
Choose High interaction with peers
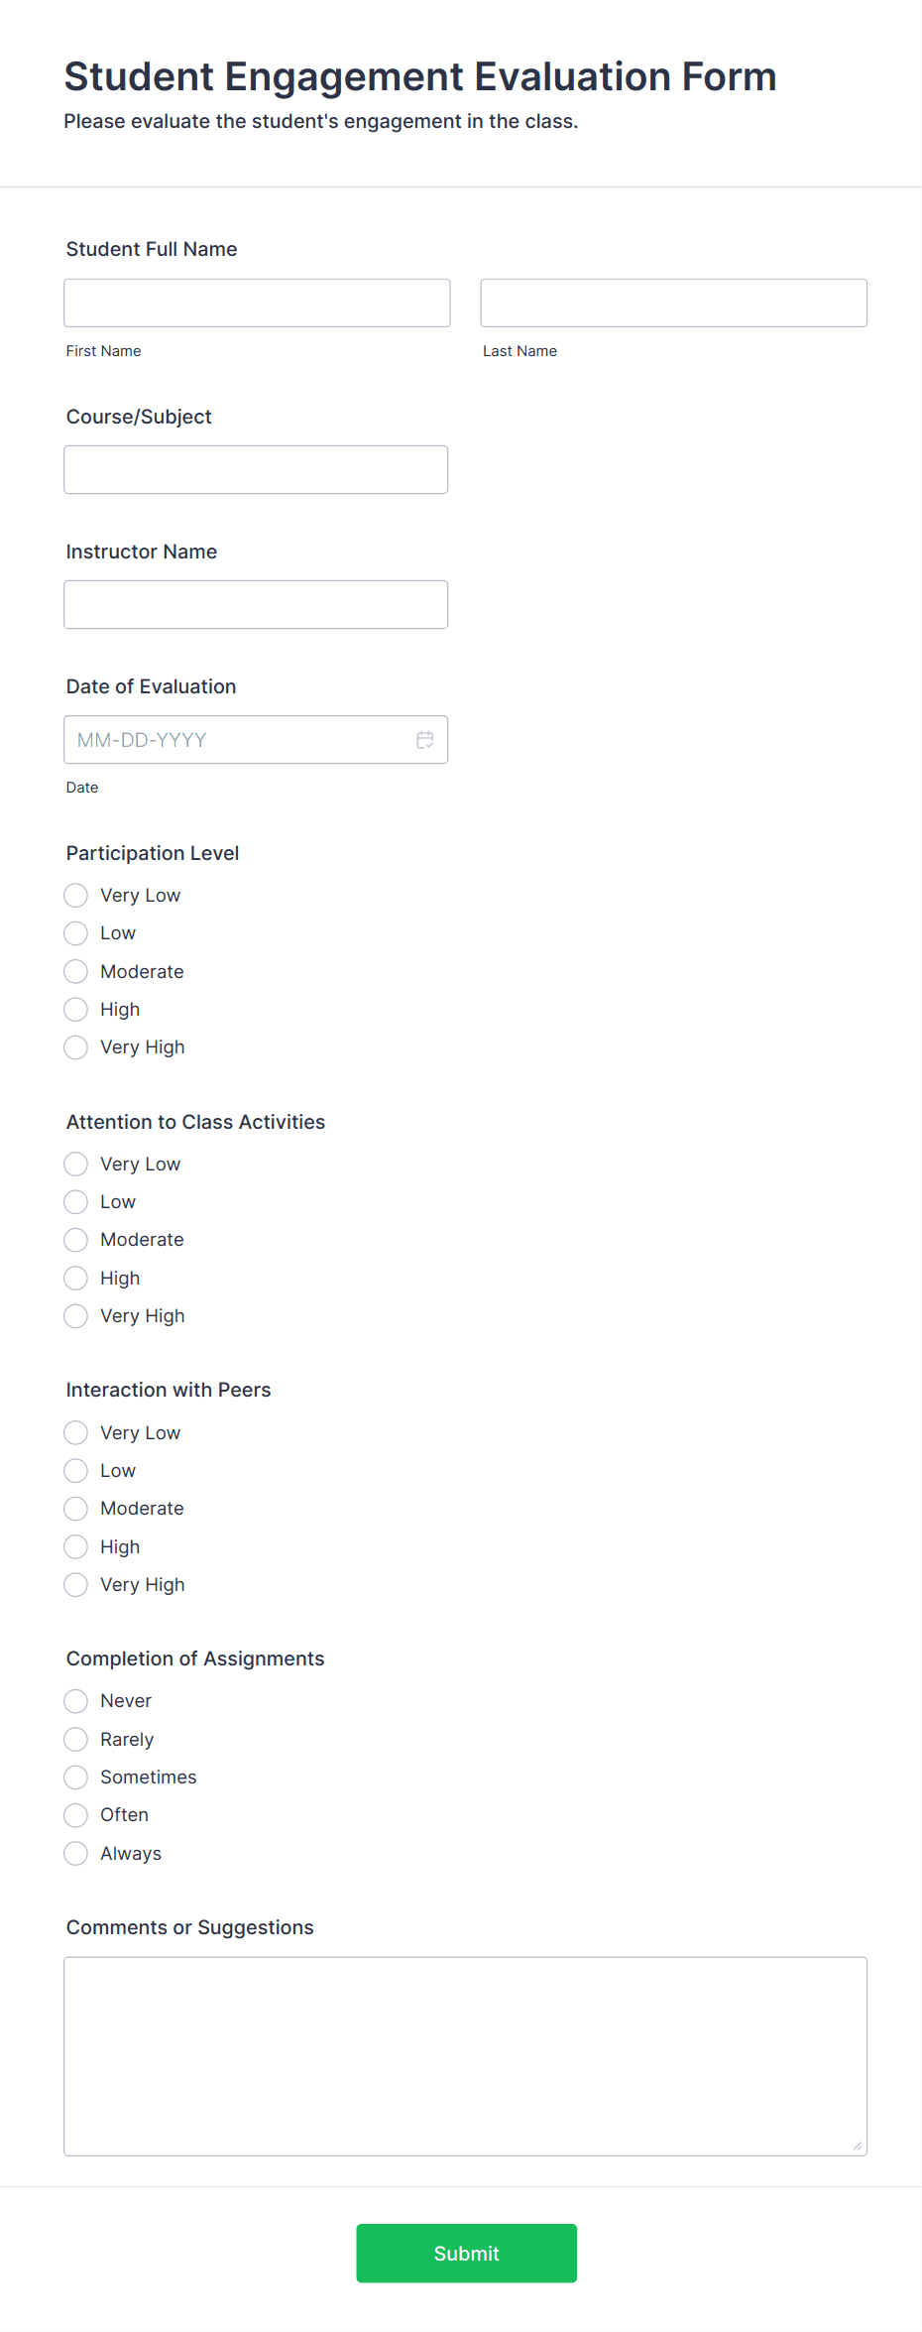click(75, 1546)
